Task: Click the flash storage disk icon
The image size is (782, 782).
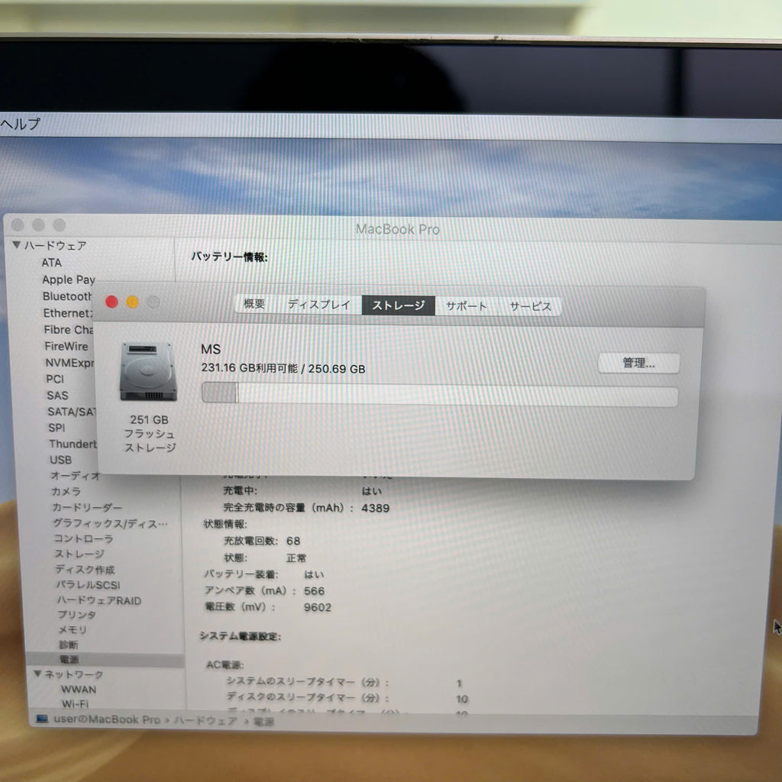Action: [148, 372]
